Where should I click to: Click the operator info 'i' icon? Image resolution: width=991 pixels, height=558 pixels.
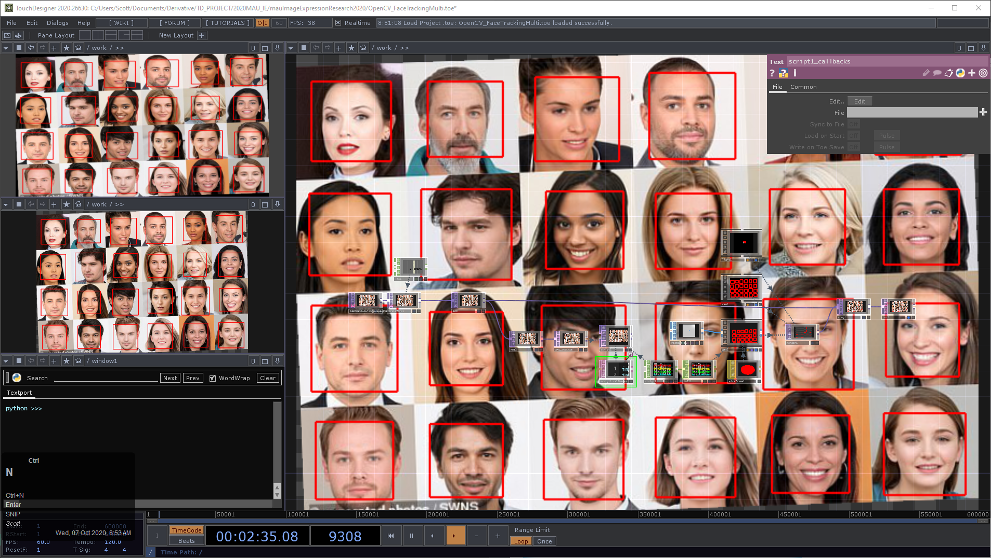point(795,73)
